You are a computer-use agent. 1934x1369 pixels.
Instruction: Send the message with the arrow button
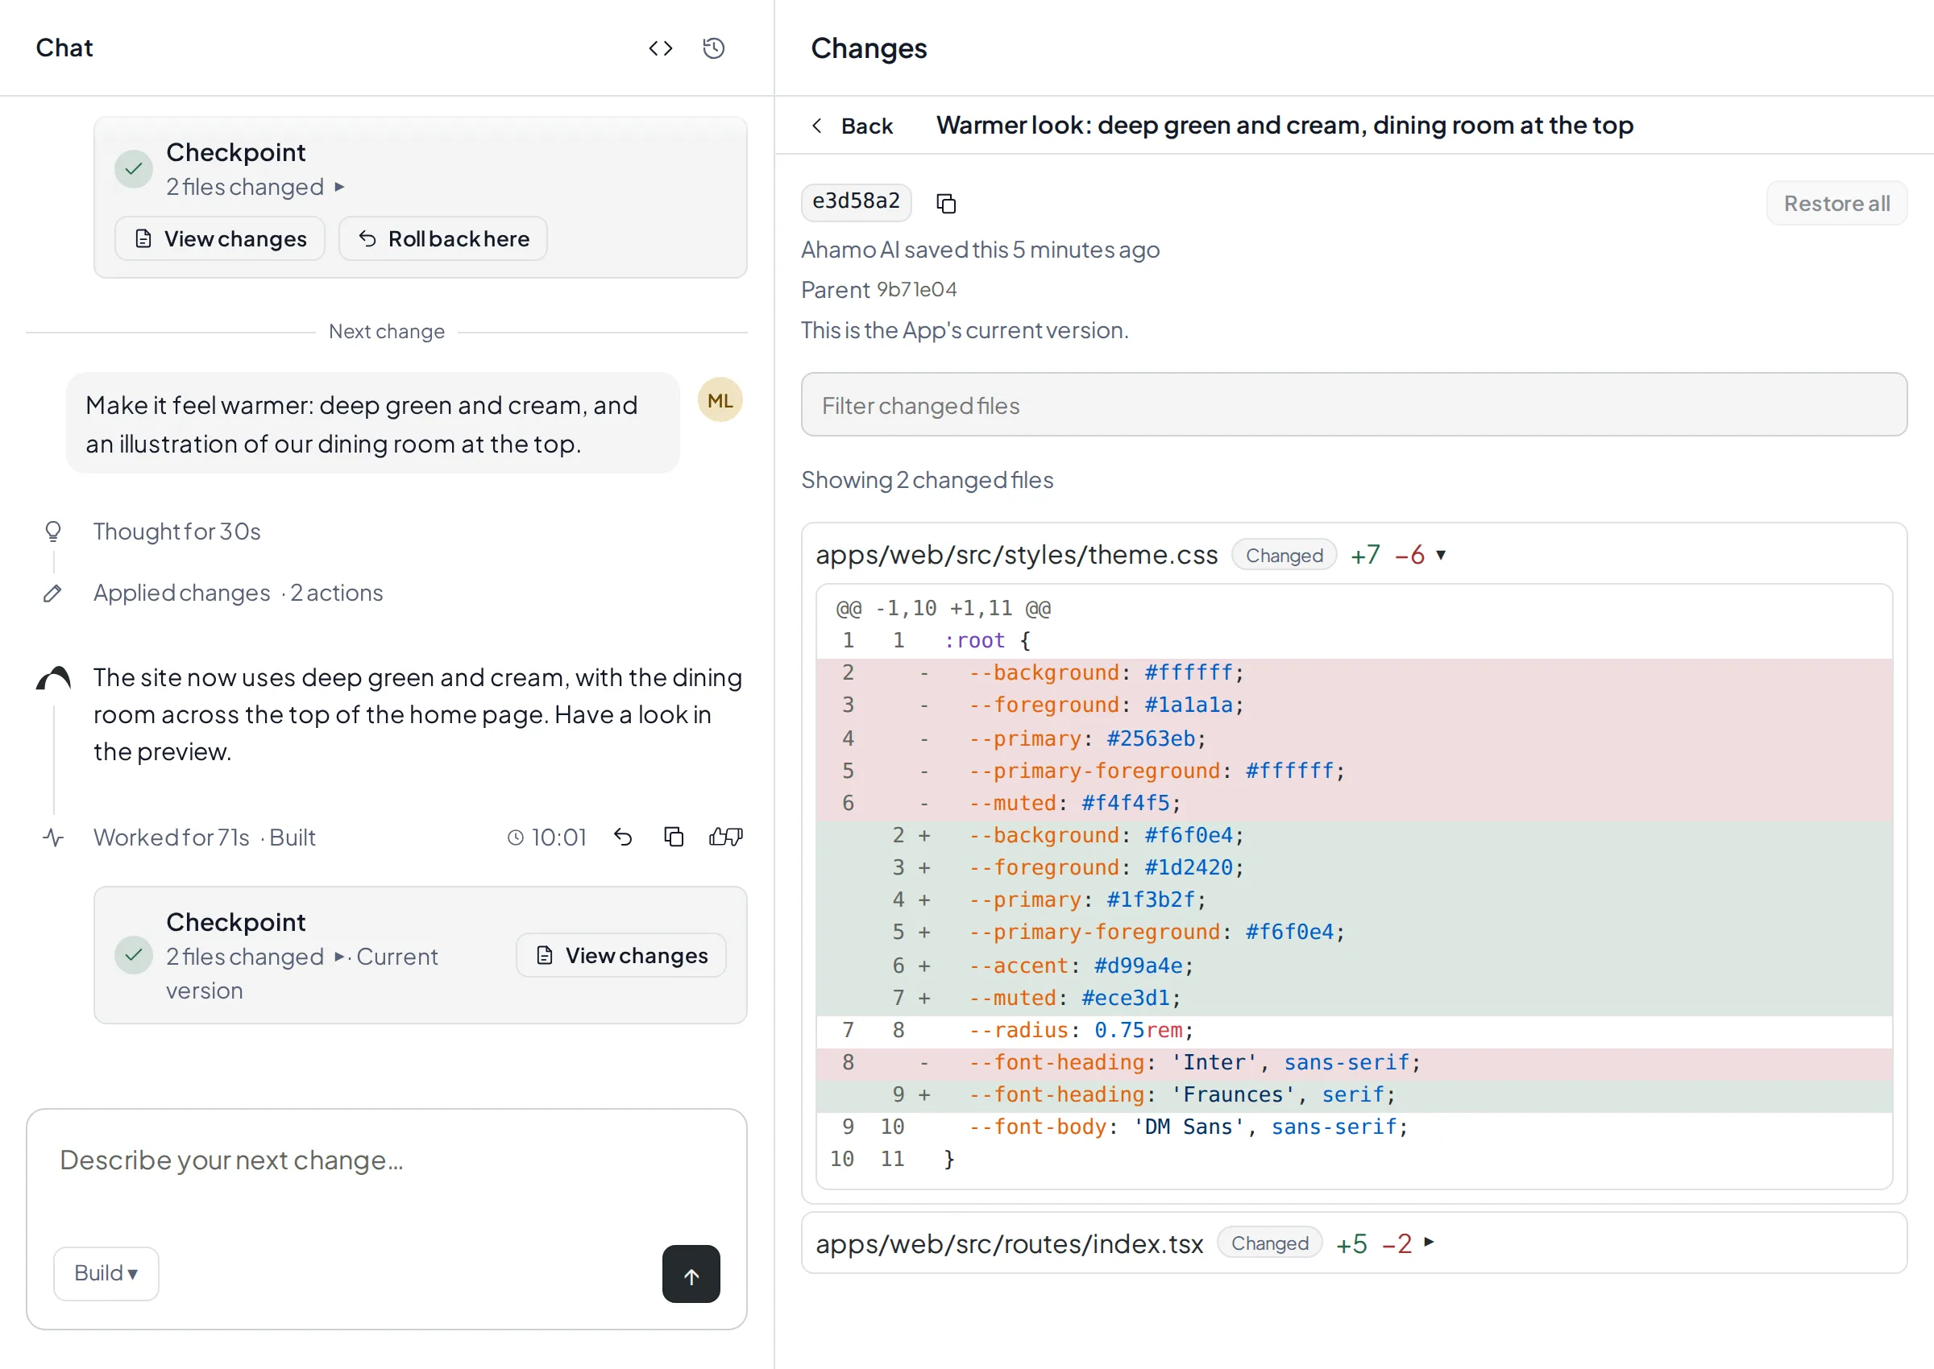(x=691, y=1274)
